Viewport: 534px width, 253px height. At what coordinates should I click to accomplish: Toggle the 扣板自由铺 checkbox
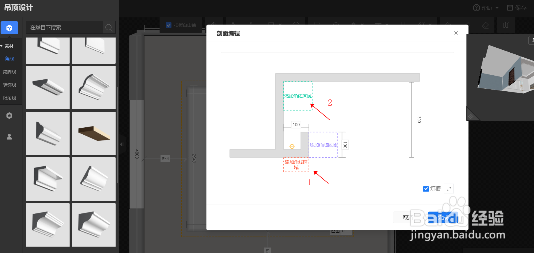[169, 25]
